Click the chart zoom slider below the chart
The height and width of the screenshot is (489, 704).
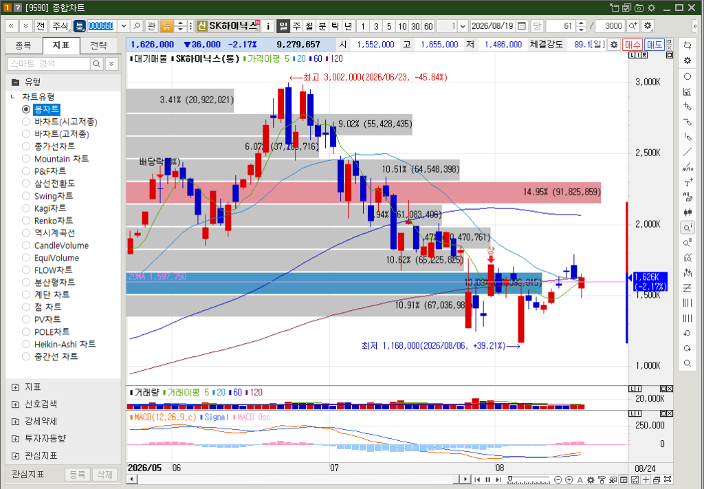(x=529, y=479)
